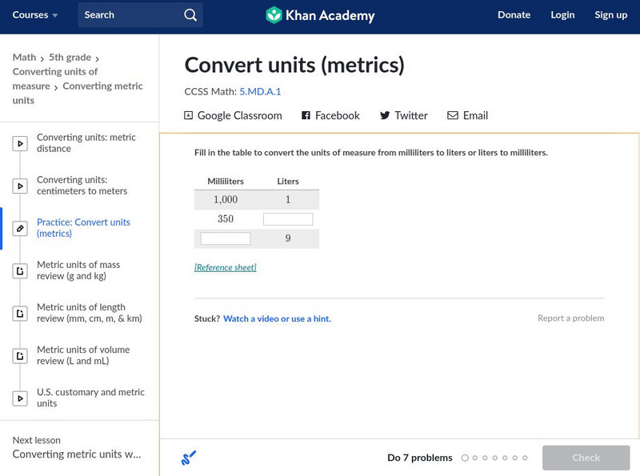Click the Liters input for 350 milliliters

coord(288,219)
